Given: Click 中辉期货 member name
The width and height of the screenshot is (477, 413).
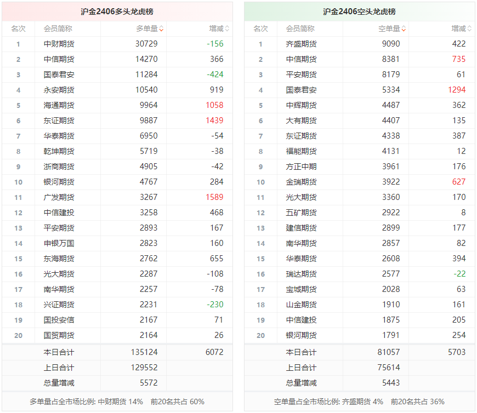Looking at the screenshot, I should 301,106.
